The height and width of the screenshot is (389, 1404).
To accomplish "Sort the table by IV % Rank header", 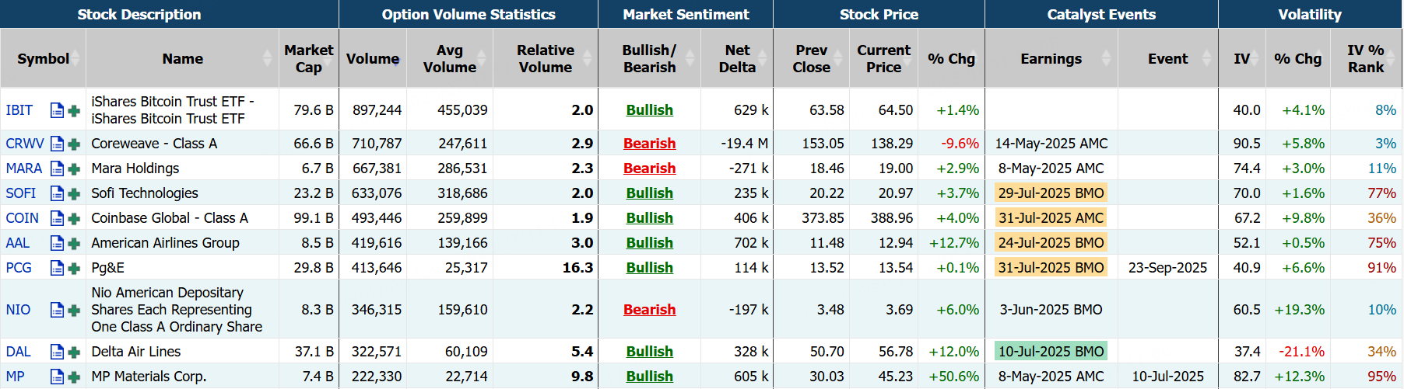I will 1366,58.
